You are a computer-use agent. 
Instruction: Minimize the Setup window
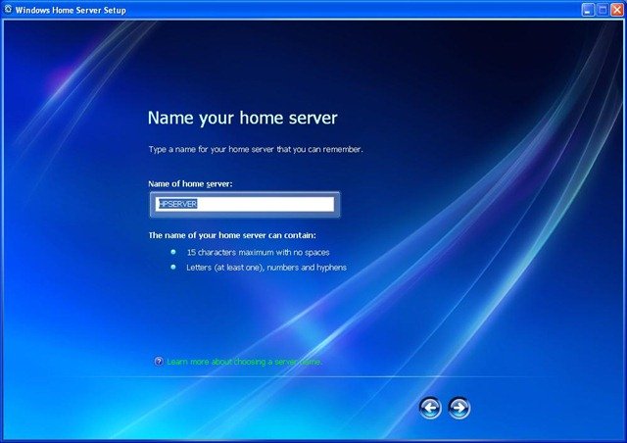(588, 10)
